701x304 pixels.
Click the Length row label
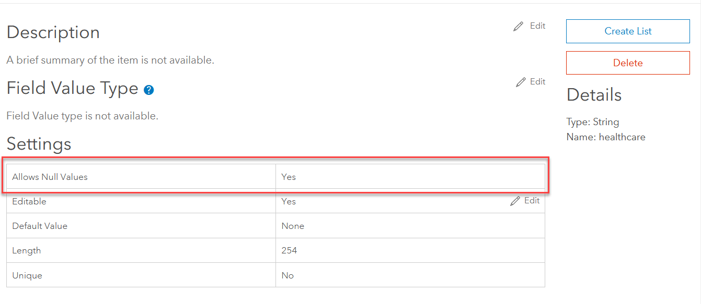[x=27, y=250]
